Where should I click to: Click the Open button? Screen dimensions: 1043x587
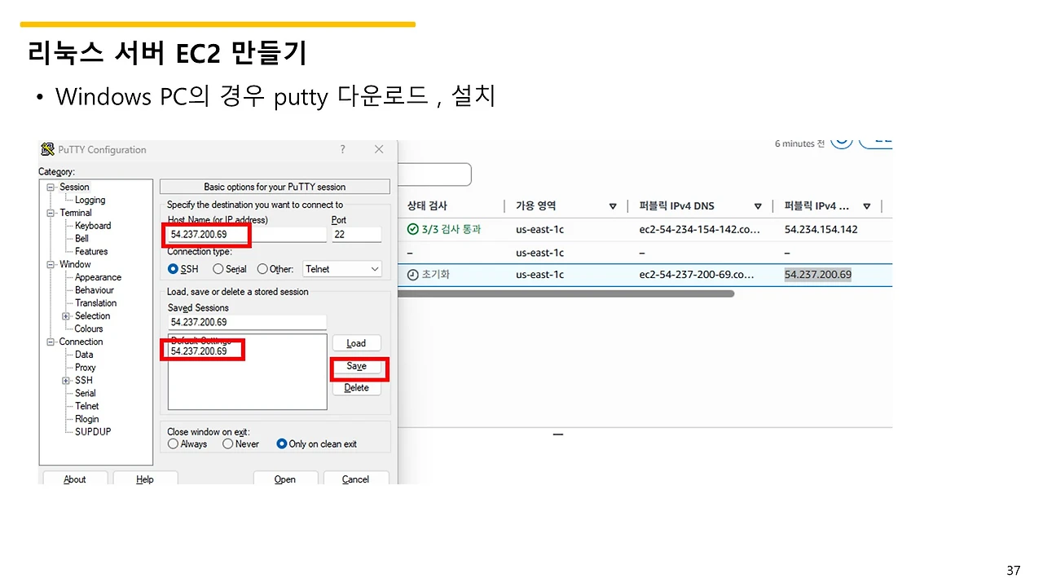coord(285,479)
